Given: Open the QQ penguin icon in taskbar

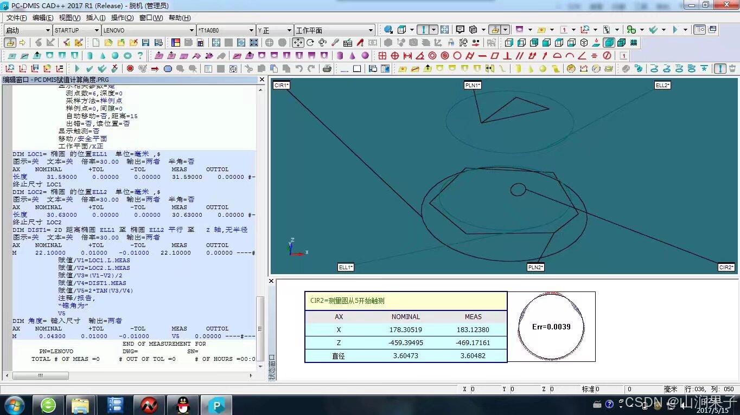Looking at the screenshot, I should tap(184, 405).
